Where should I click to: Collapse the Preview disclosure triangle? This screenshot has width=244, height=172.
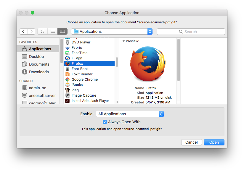[x=123, y=41]
